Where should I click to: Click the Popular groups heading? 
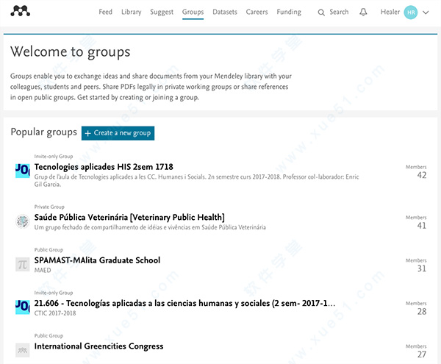click(43, 132)
